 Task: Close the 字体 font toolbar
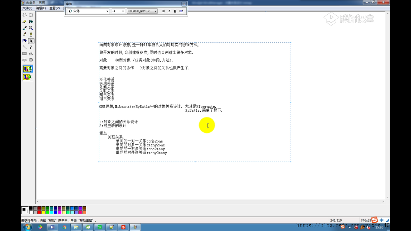184,4
